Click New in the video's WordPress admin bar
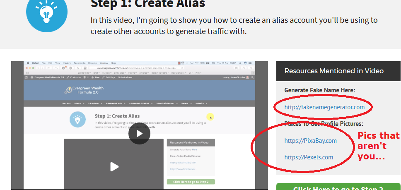This screenshot has width=401, height=190. 95,77
